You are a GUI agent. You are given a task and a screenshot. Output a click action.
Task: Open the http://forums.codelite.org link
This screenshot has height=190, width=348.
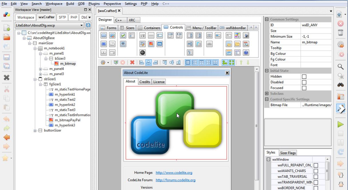[176, 180]
